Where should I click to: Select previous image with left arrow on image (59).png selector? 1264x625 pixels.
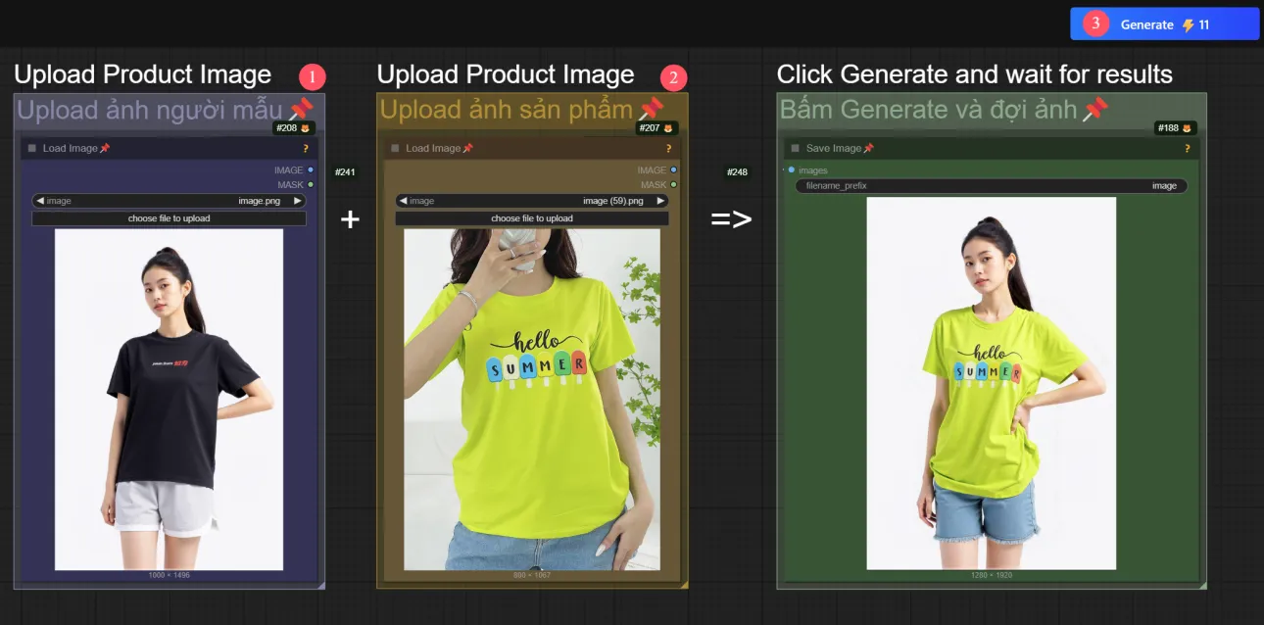tap(404, 201)
